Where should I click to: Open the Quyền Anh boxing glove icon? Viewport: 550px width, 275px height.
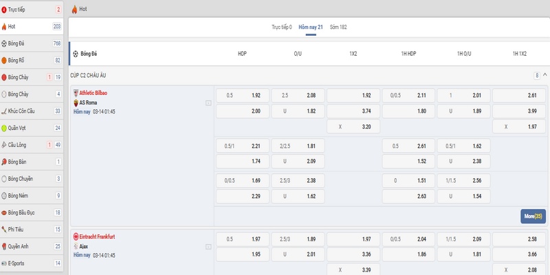point(4,246)
